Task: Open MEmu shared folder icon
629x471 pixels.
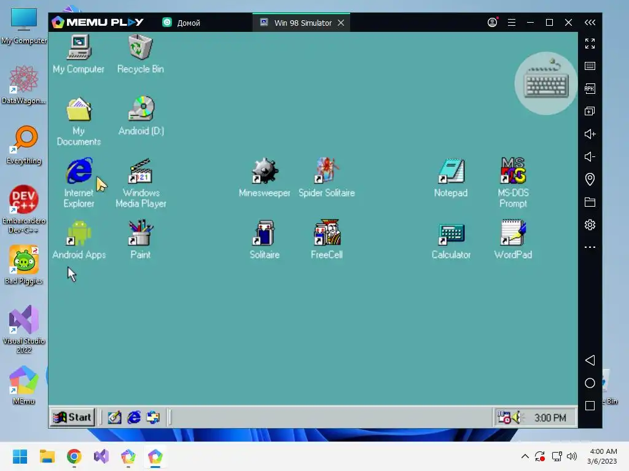Action: (x=590, y=202)
